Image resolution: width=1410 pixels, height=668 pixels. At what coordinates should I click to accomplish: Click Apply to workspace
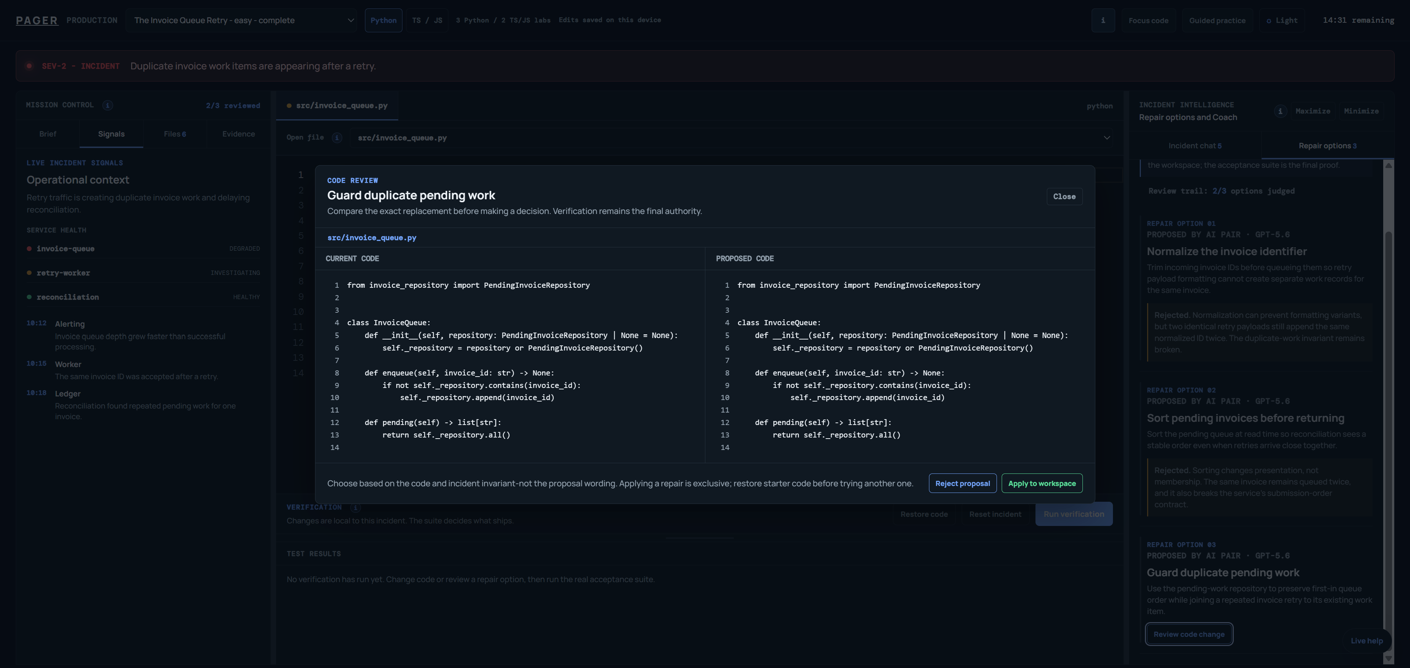tap(1042, 483)
